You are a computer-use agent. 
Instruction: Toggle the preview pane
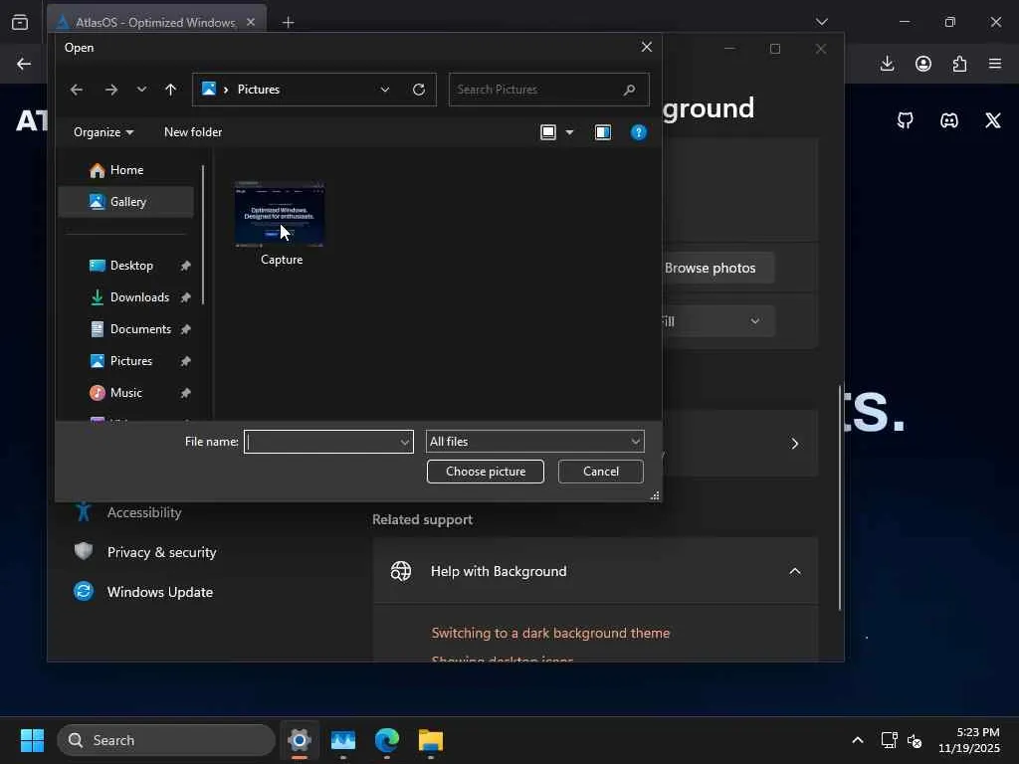coord(602,132)
